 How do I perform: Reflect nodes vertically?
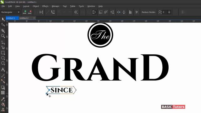(x=124, y=12)
